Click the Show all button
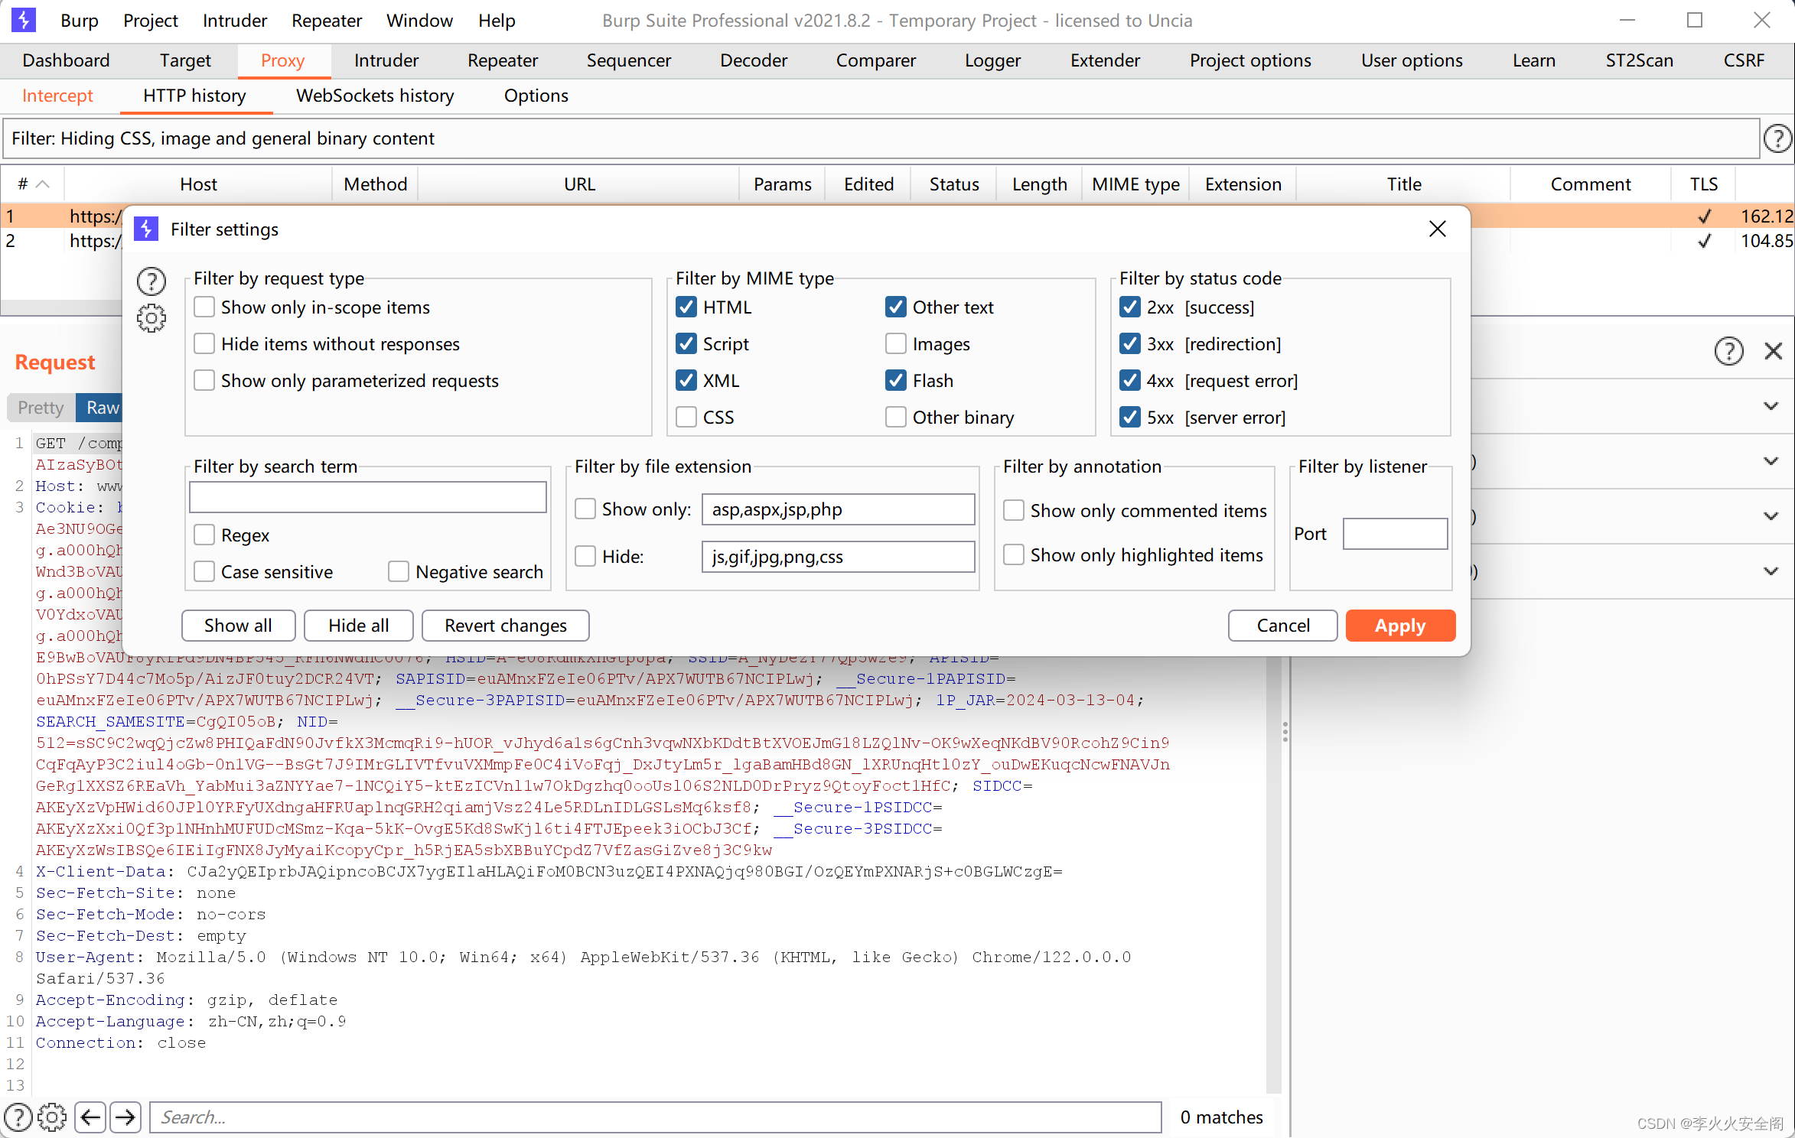The image size is (1795, 1138). pos(238,626)
